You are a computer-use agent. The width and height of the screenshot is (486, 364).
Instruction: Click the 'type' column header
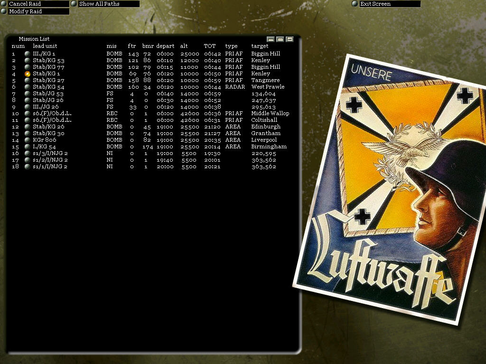[x=231, y=46]
